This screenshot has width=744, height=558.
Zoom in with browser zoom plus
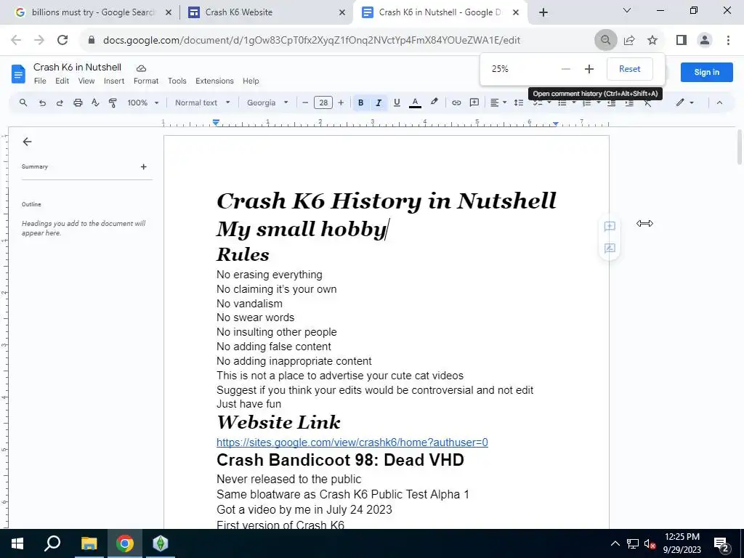pos(589,69)
